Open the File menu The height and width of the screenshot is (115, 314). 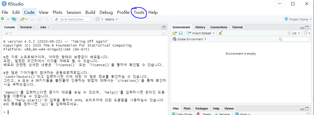click(5, 12)
